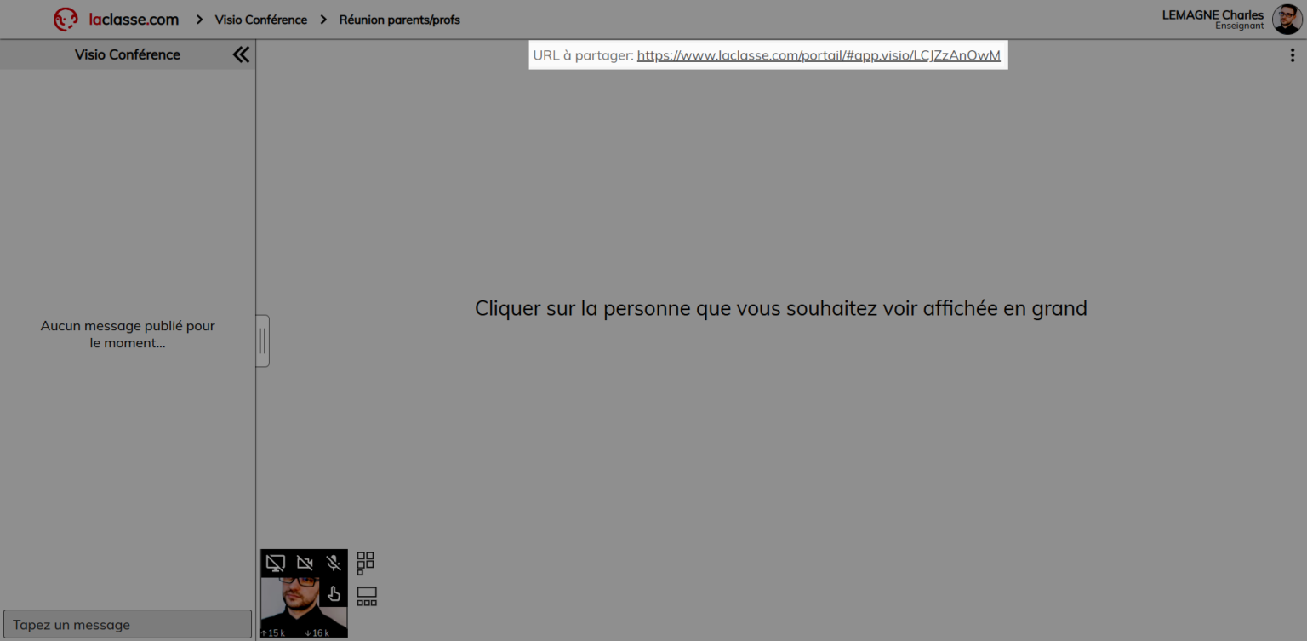Click the laclasse.com logo icon
This screenshot has height=641, width=1307.
pyautogui.click(x=66, y=20)
